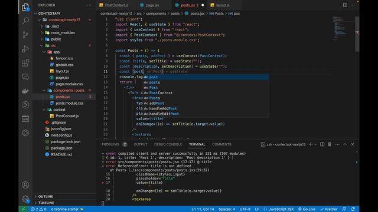
Task: Open the launch profile dropdown next to plus
Action: tap(315, 144)
